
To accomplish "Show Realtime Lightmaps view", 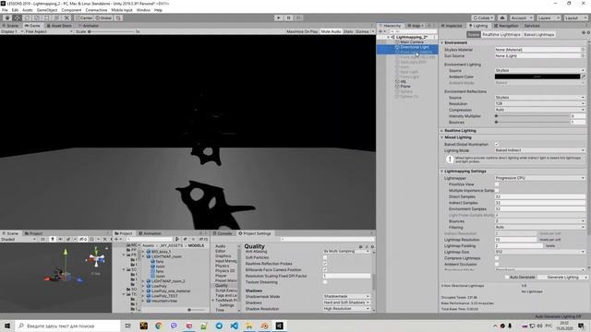I will pyautogui.click(x=501, y=34).
